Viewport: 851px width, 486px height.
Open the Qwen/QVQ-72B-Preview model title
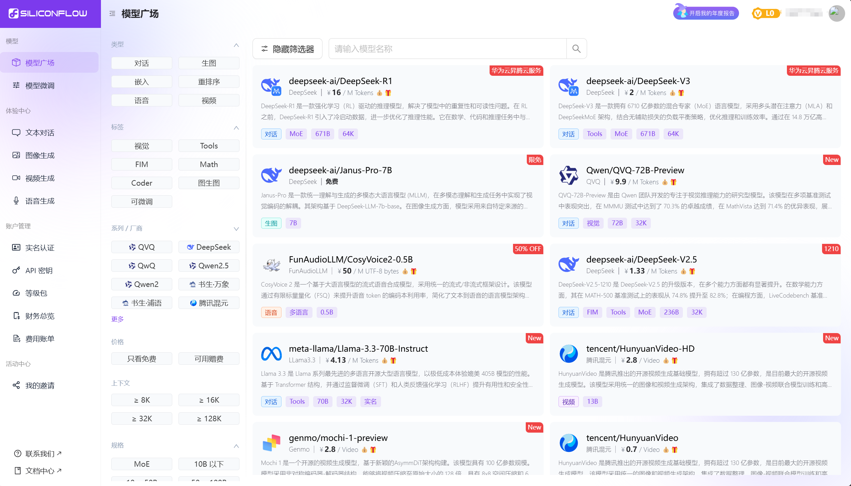tap(635, 170)
